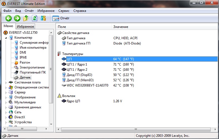This screenshot has height=139, width=219.
Task: Click the Хранение данных drives icon
Action: coord(11,107)
